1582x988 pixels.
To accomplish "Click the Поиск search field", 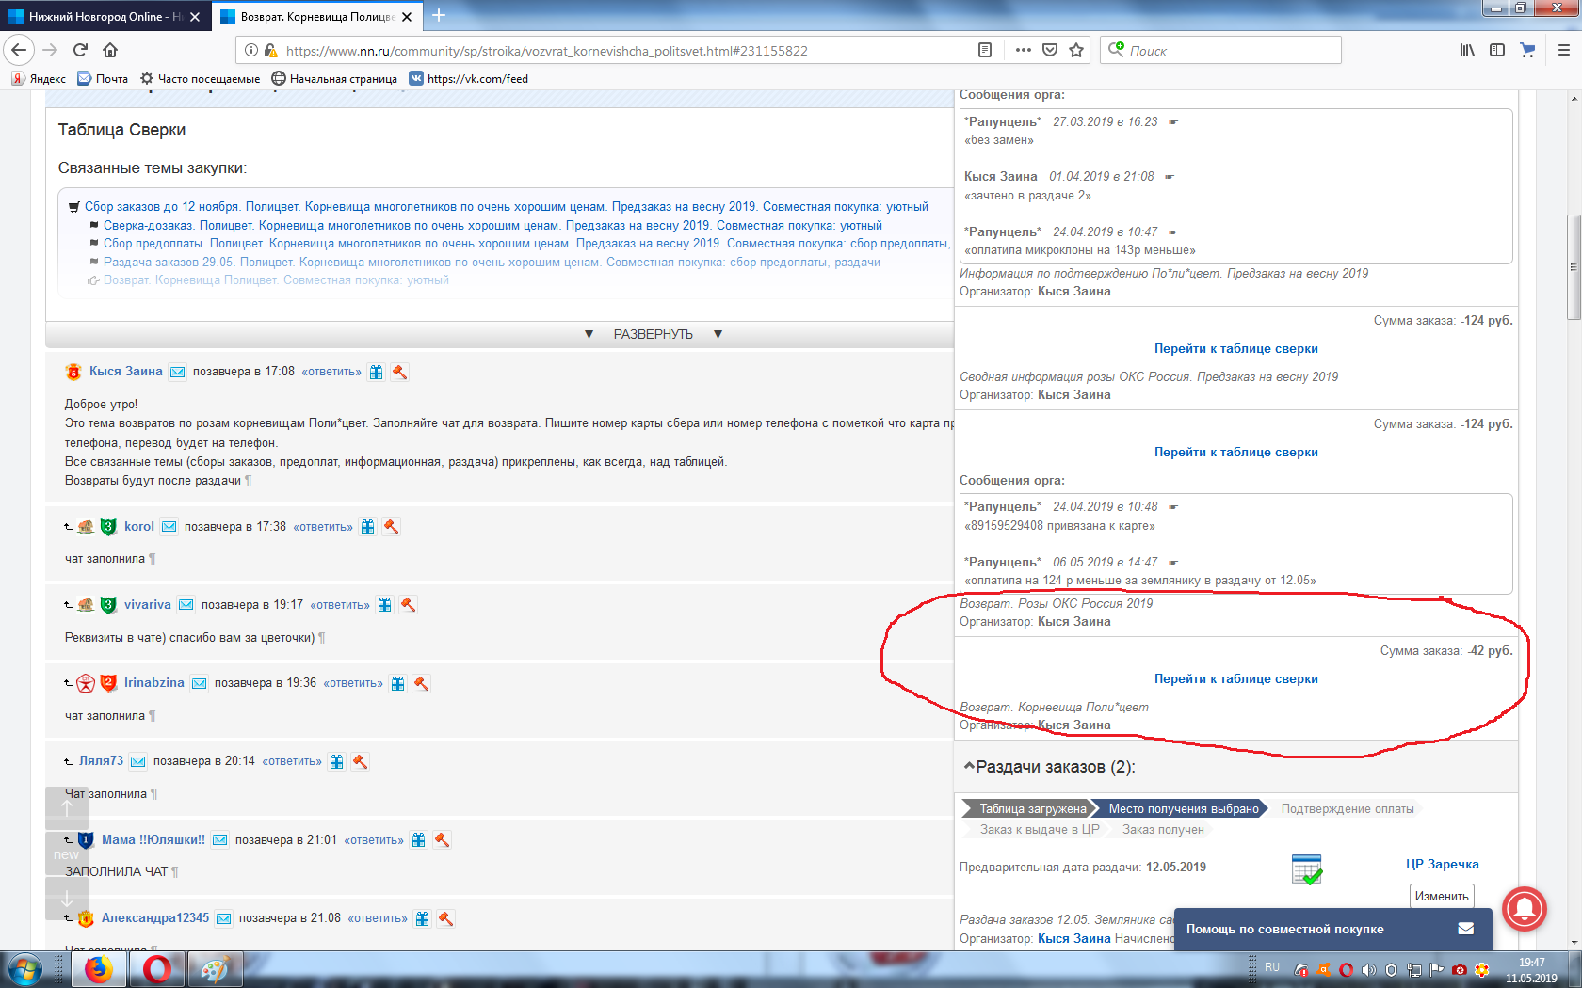I will (x=1220, y=50).
